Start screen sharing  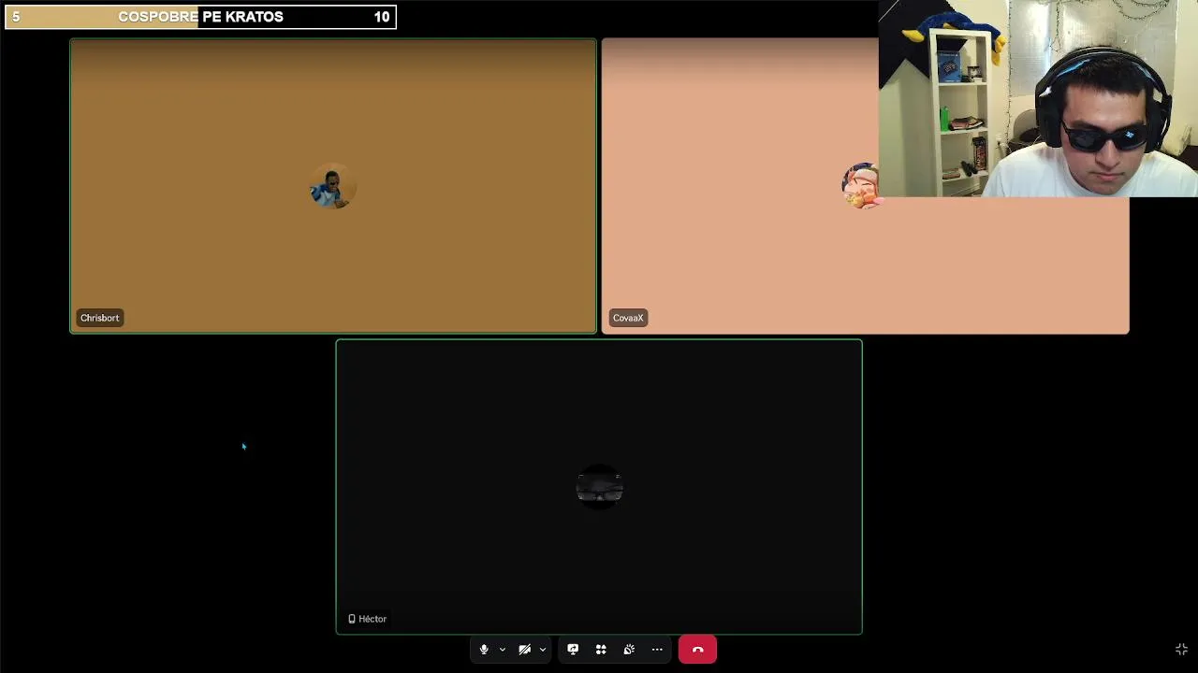pyautogui.click(x=573, y=650)
